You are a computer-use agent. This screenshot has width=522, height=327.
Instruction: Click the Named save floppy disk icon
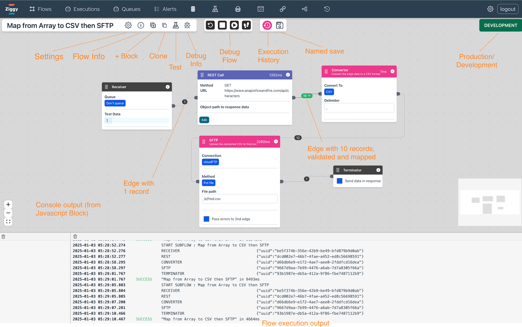(x=279, y=25)
